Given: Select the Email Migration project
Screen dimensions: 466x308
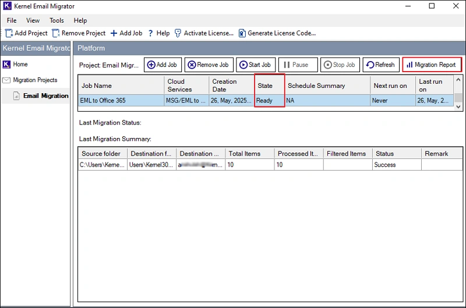Looking at the screenshot, I should [46, 96].
